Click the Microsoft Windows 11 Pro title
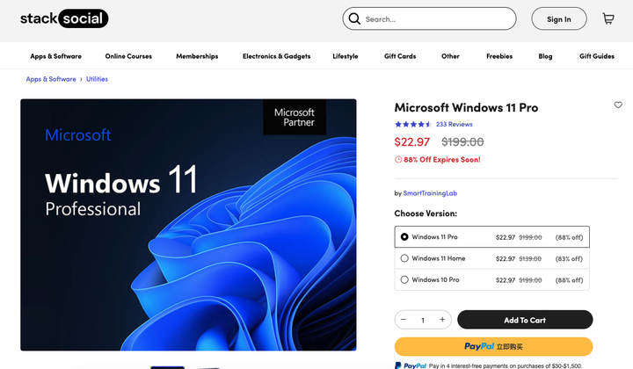 [466, 108]
